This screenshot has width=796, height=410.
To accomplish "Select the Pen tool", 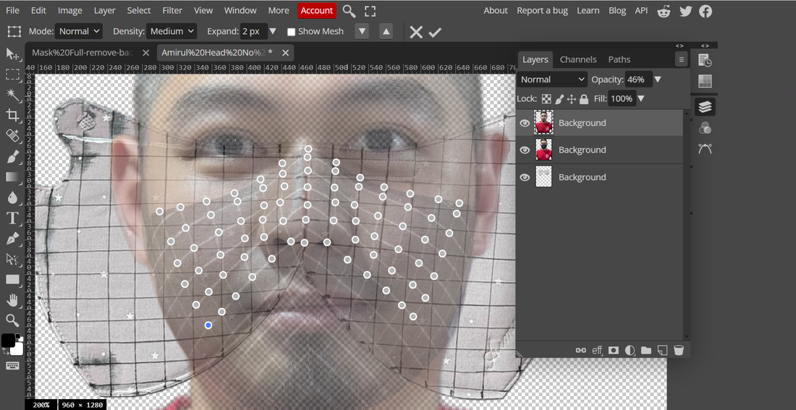I will pos(12,239).
